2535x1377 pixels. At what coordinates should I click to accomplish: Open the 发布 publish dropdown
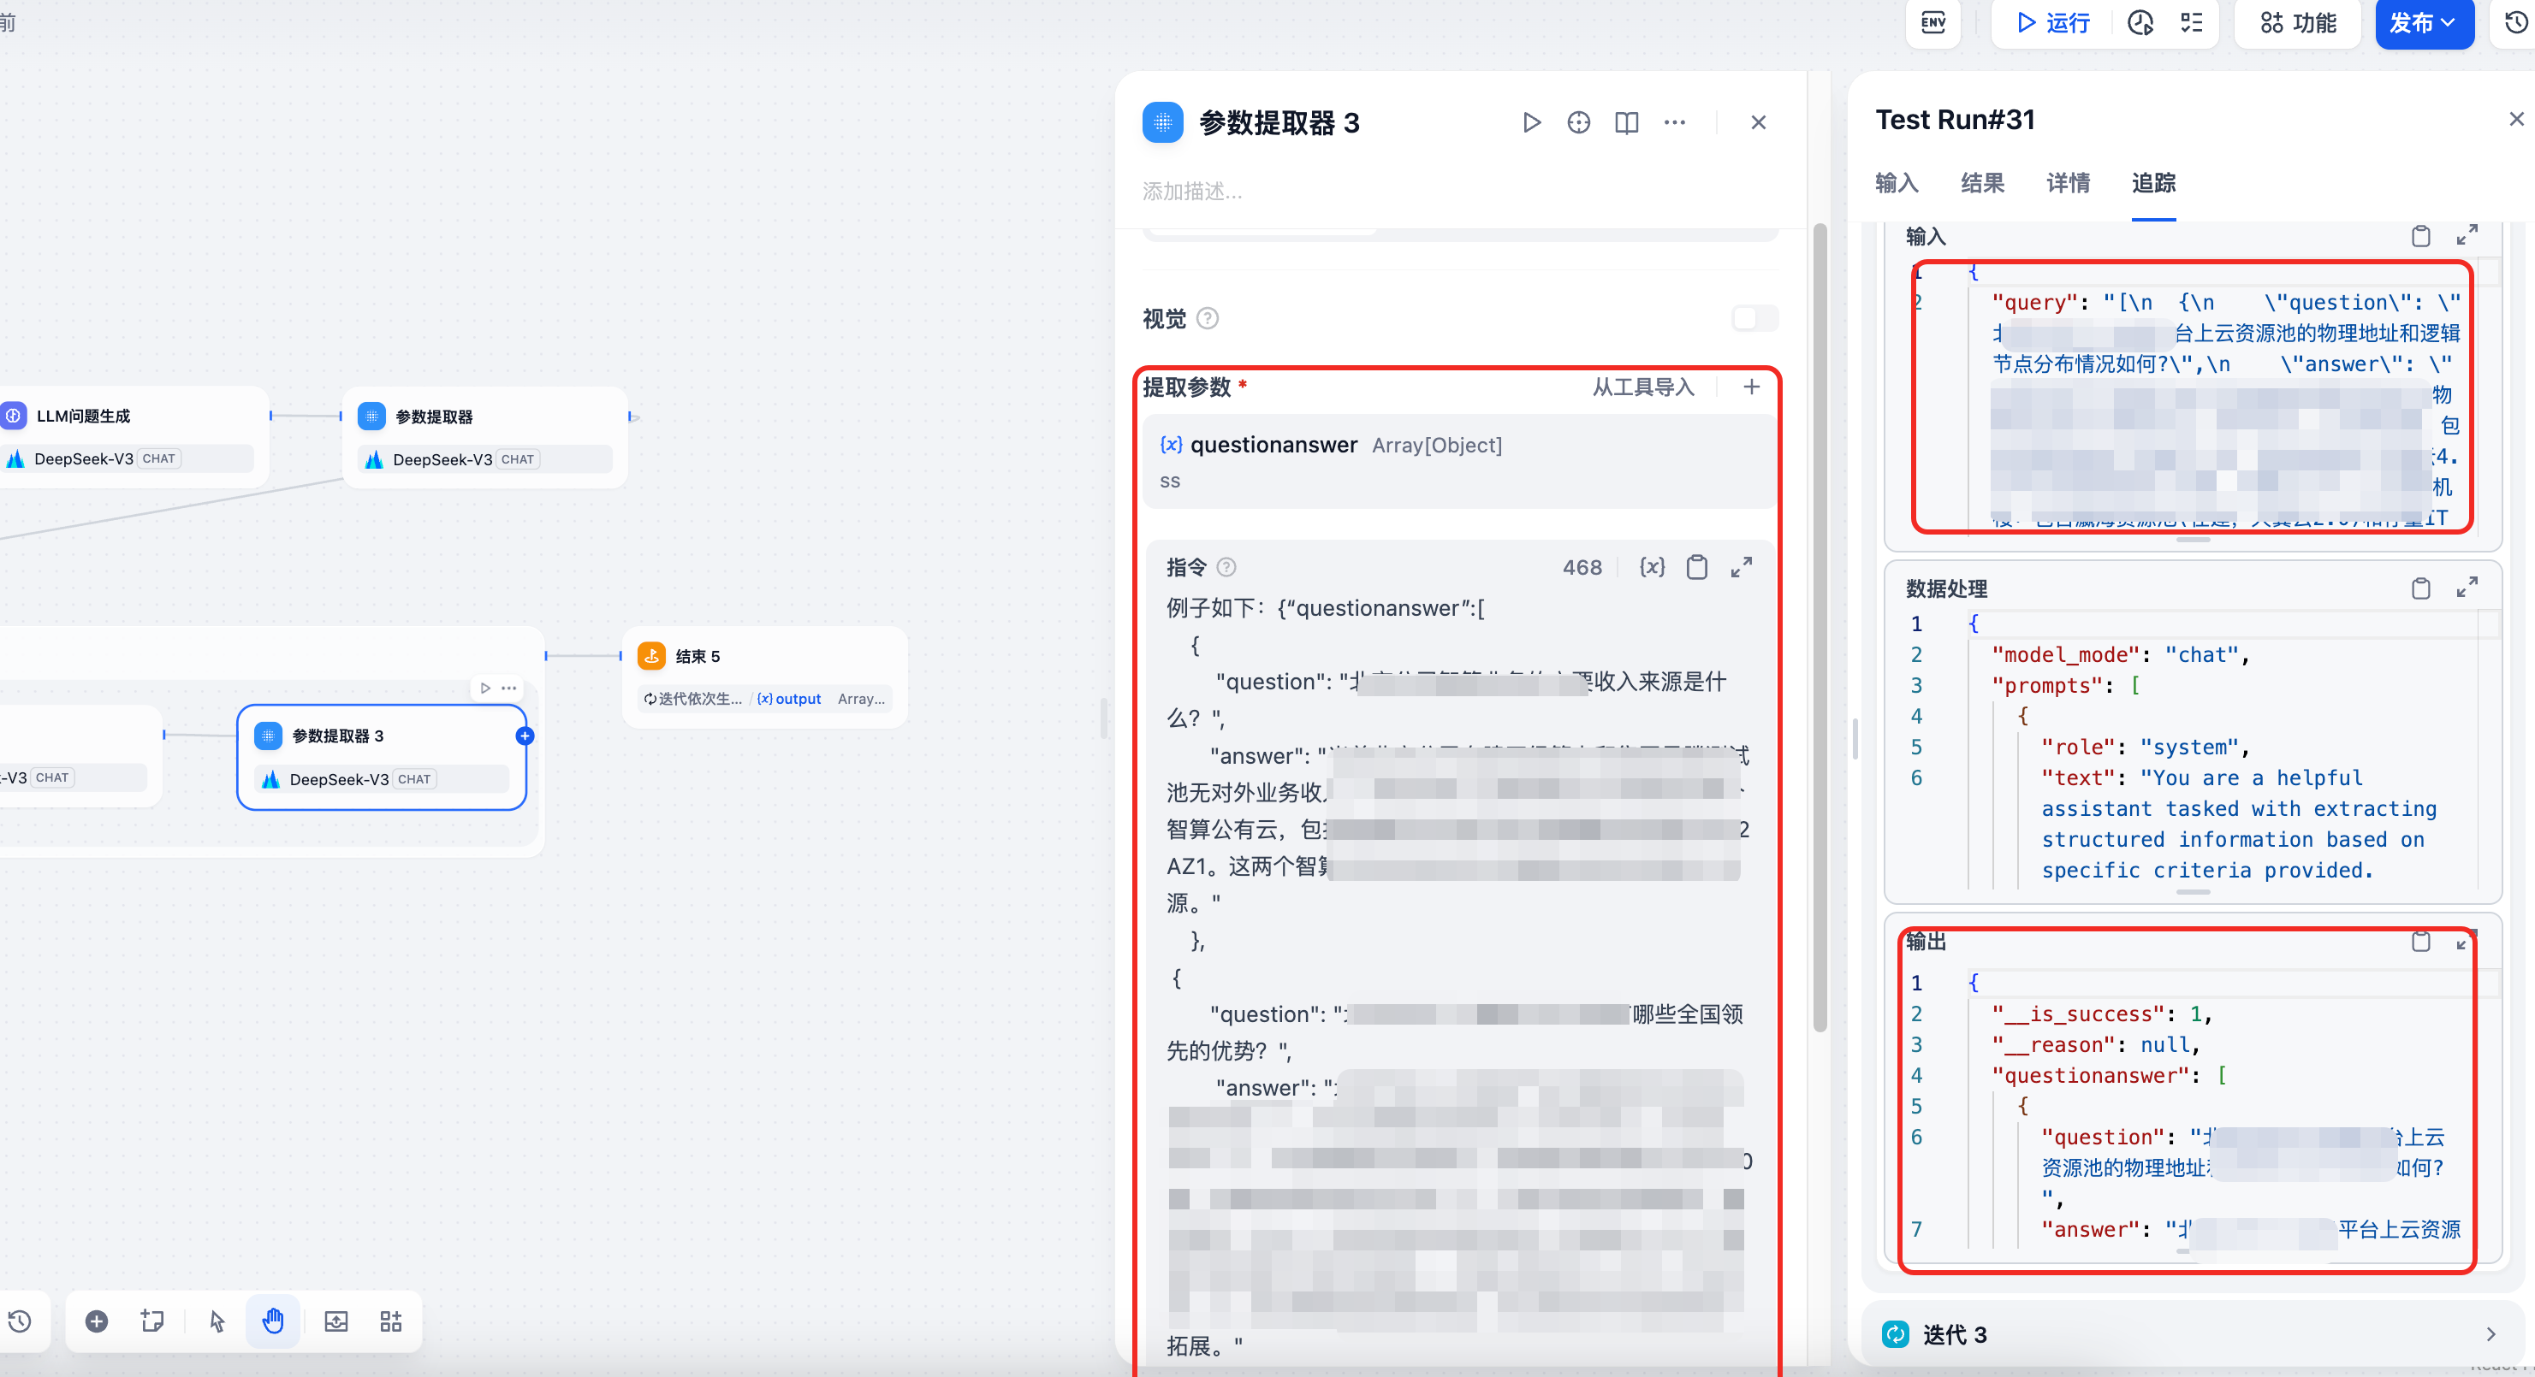click(x=2423, y=22)
